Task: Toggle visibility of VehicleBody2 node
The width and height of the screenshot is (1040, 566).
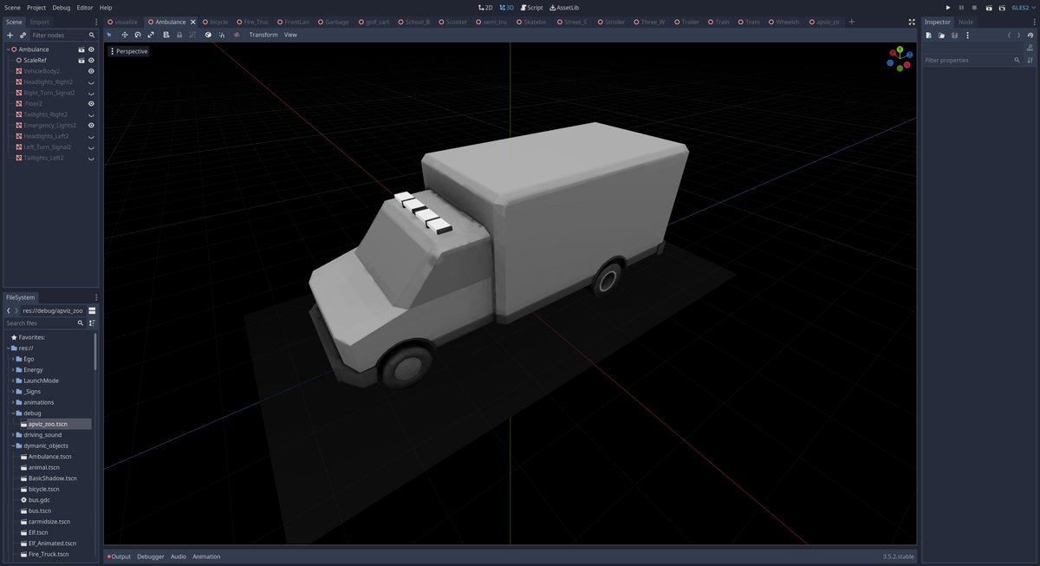Action: (91, 71)
